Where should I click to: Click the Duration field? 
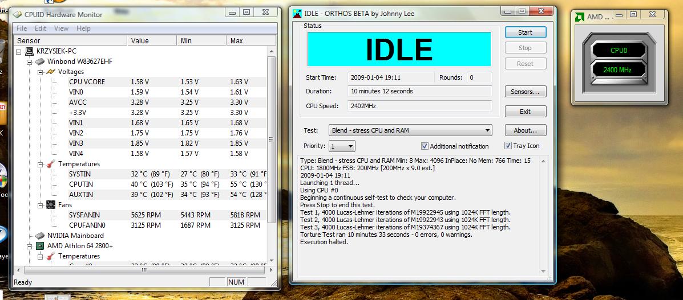[419, 91]
